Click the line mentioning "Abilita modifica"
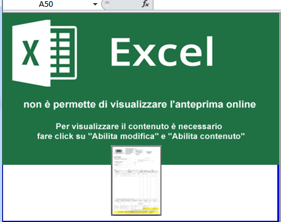Viewport: 281px width, 222px height. tap(141, 137)
